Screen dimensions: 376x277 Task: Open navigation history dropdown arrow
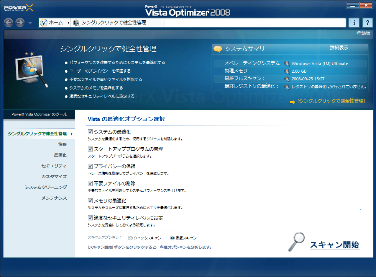click(30, 23)
